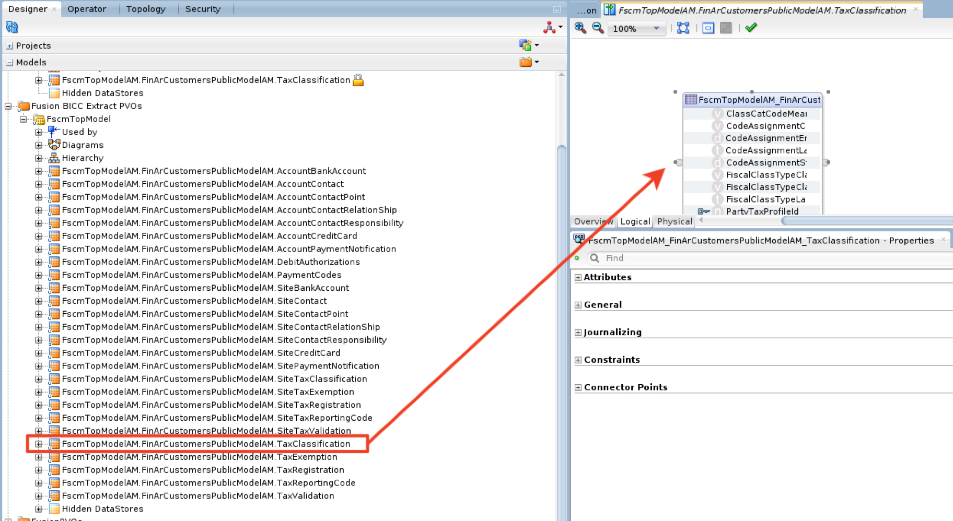
Task: Switch to the Operator tab
Action: point(87,9)
